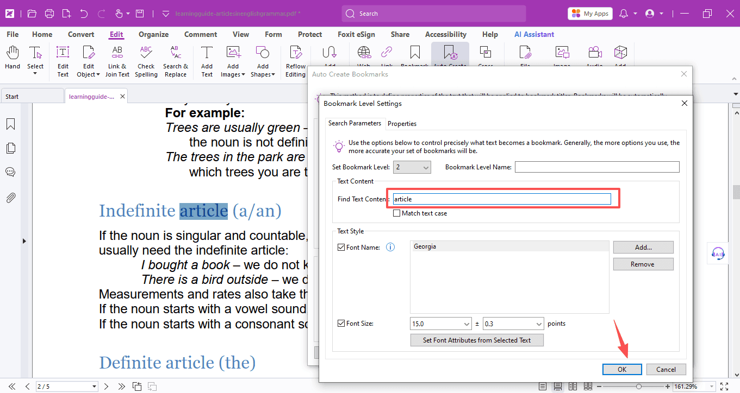Run Check Spelling
Screen dimensions: 740x393
(146, 61)
